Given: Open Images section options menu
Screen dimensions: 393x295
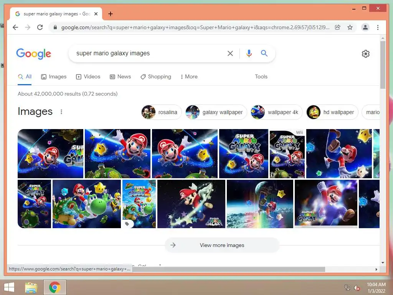Looking at the screenshot, I should point(61,112).
